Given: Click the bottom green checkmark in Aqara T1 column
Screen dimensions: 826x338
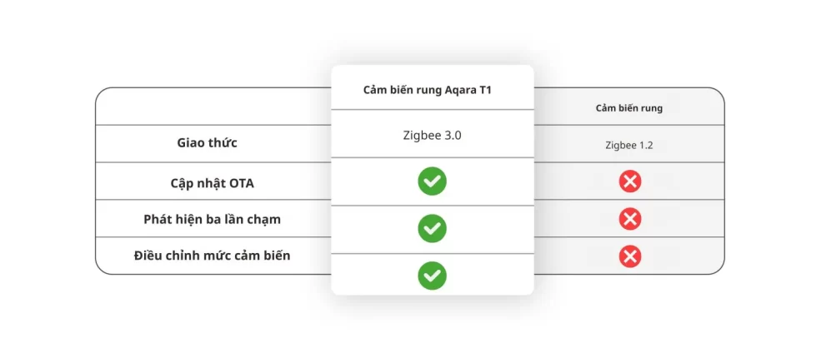Looking at the screenshot, I should click(432, 276).
